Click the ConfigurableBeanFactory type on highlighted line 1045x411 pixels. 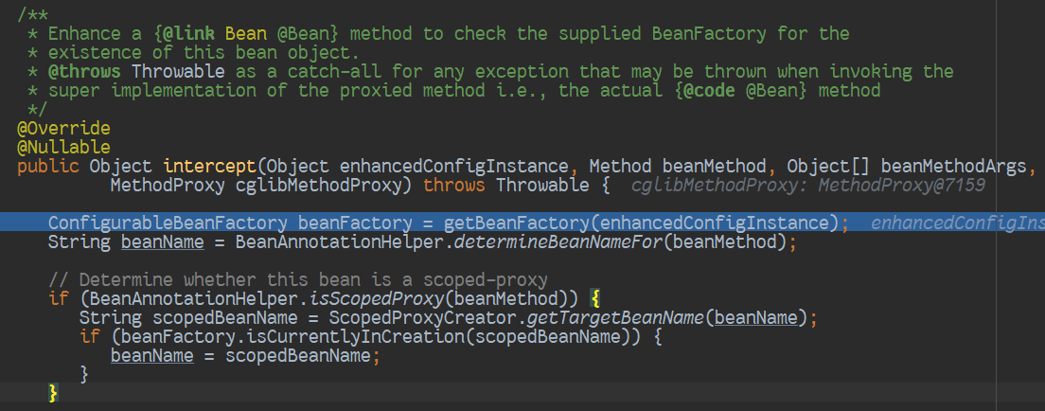point(167,223)
